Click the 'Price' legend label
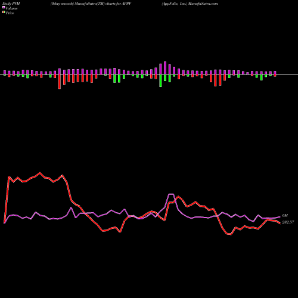This screenshot has width=298, height=298. pos(10,13)
